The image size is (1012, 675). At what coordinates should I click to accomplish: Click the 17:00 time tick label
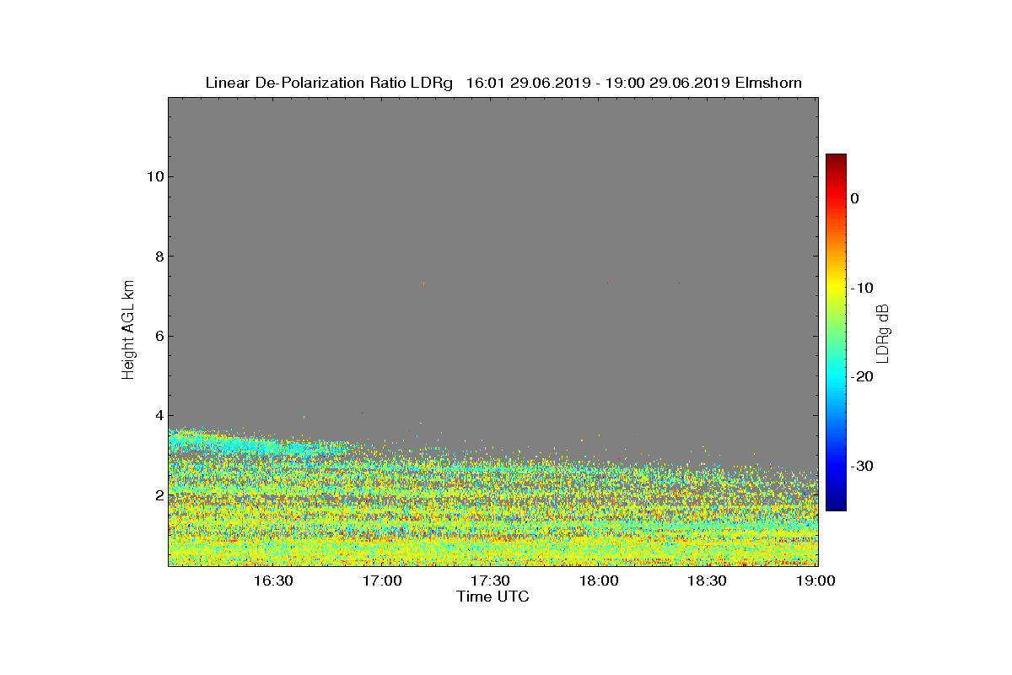click(382, 580)
